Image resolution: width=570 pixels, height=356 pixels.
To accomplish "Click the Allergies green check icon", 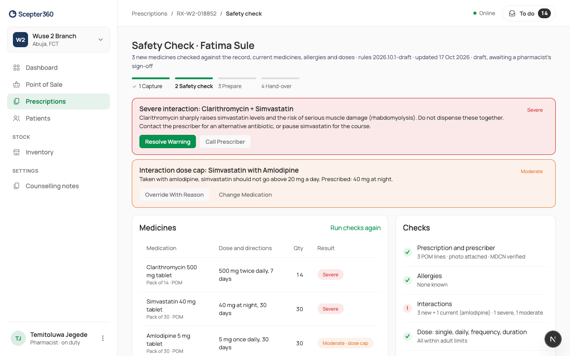I will [407, 280].
